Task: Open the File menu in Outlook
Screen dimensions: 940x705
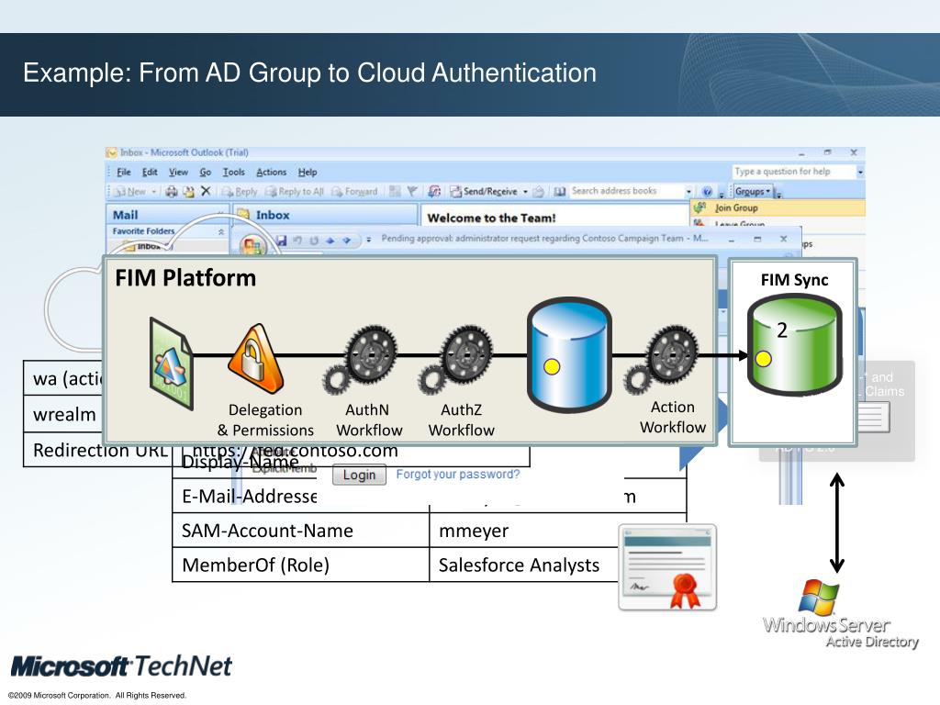Action: (124, 172)
